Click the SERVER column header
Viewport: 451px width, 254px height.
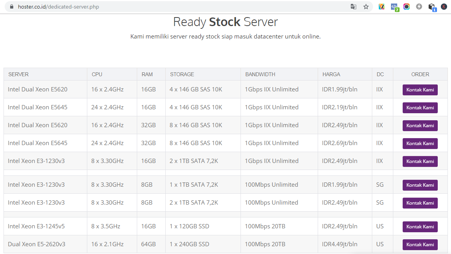coord(18,74)
